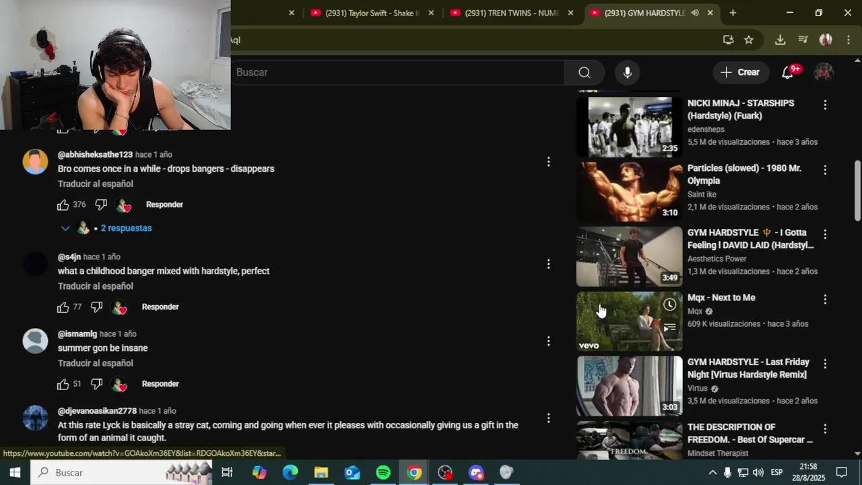862x485 pixels.
Task: Open the Windows Start menu
Action: 15,472
